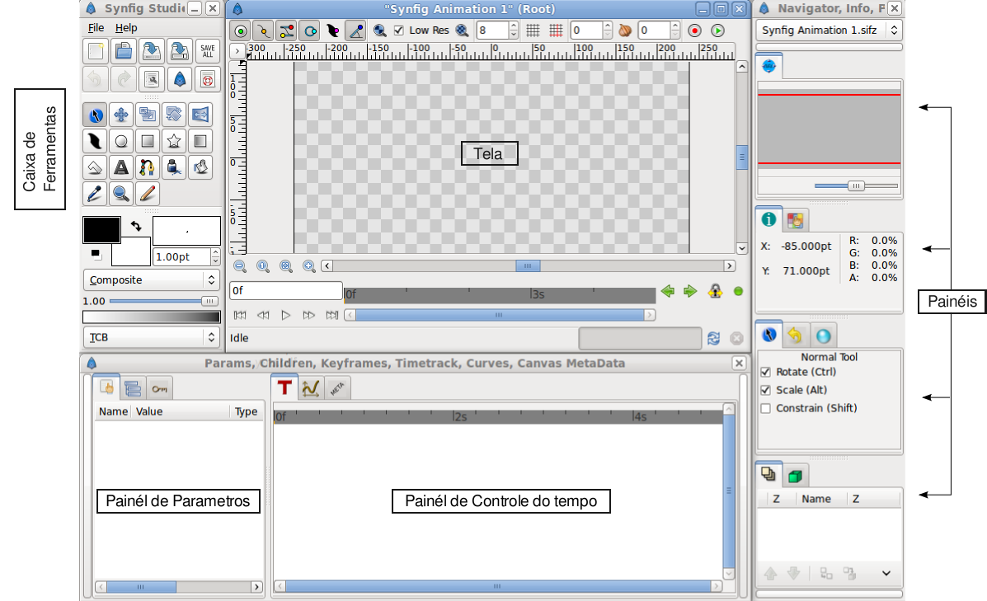Open the Help menu

click(126, 28)
